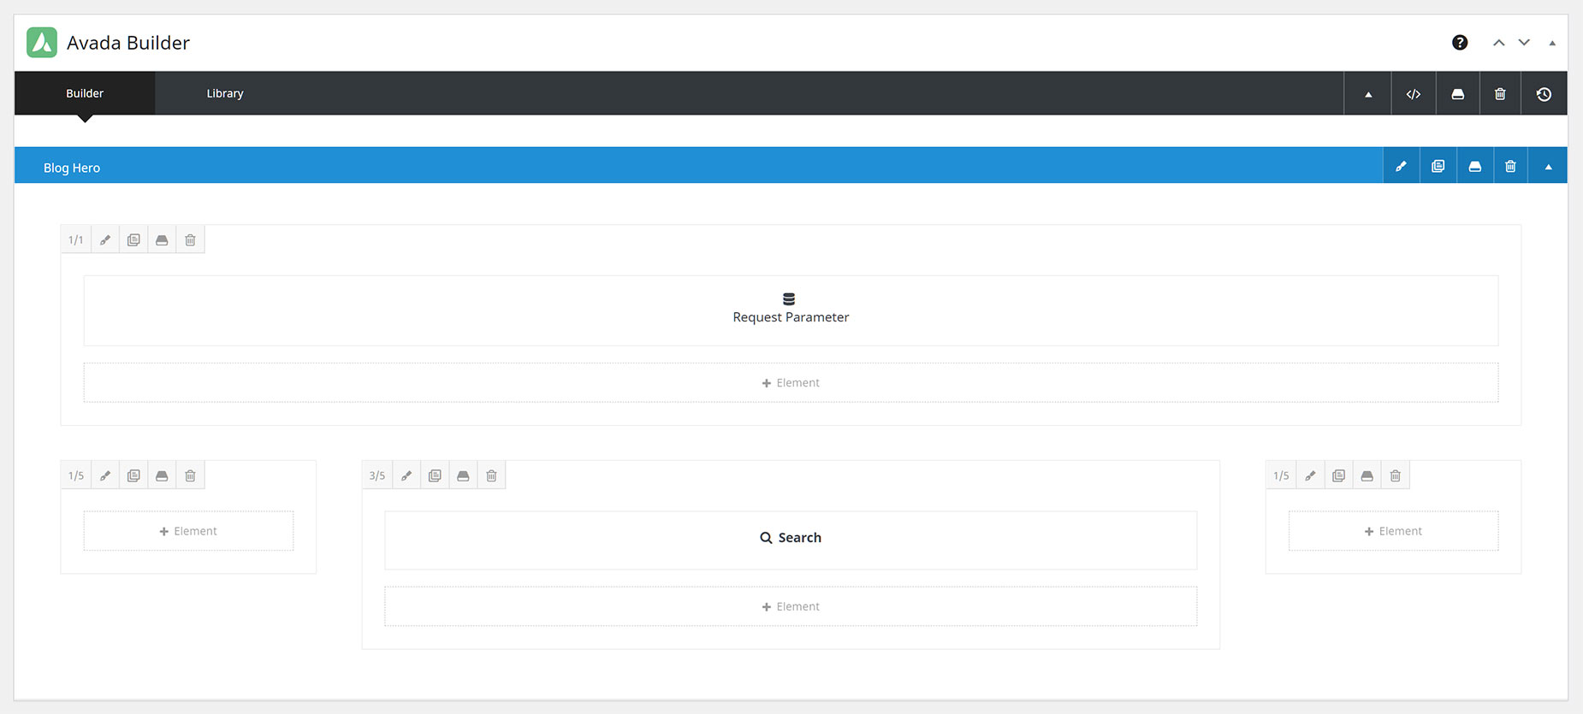The image size is (1583, 714).
Task: Collapse all containers in the top toolbar
Action: 1368,94
